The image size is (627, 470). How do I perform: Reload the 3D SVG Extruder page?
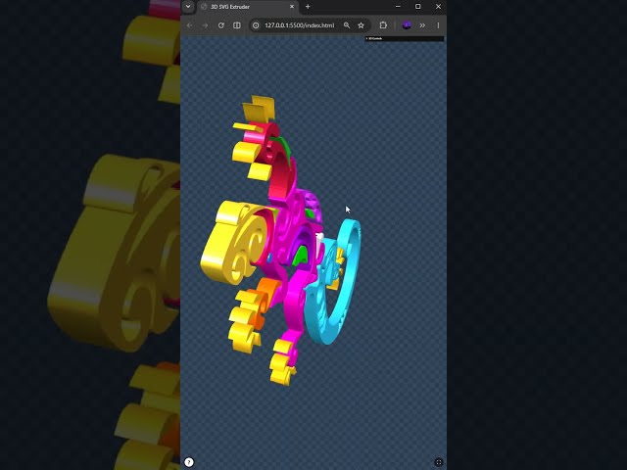220,25
